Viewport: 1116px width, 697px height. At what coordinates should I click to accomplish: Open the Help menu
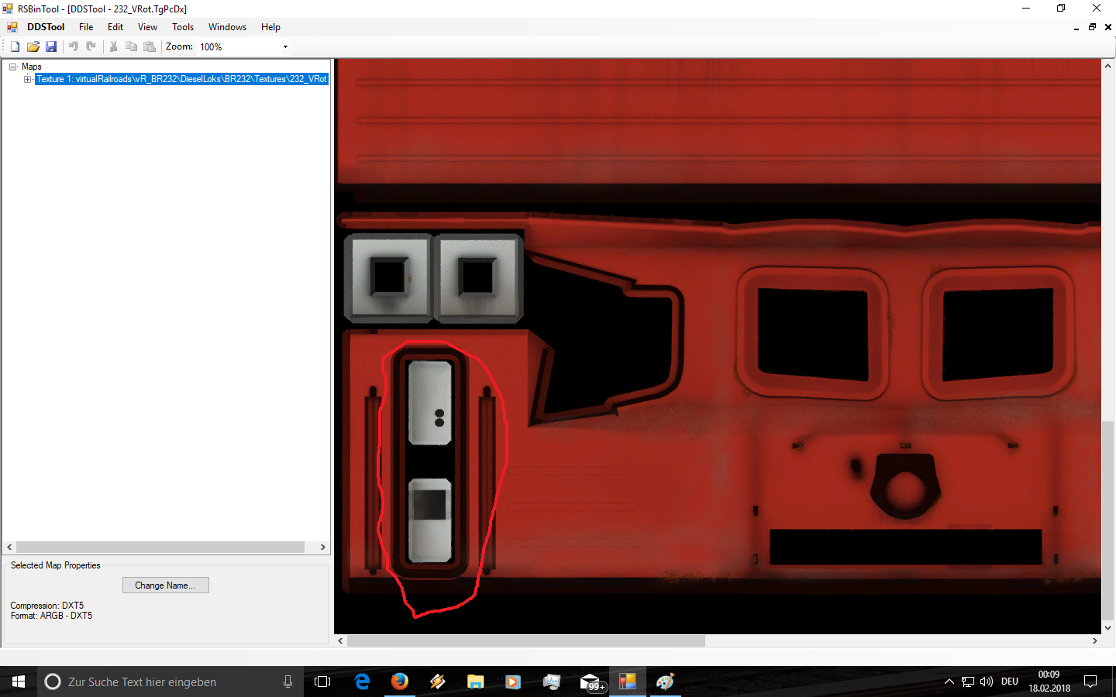pyautogui.click(x=270, y=27)
